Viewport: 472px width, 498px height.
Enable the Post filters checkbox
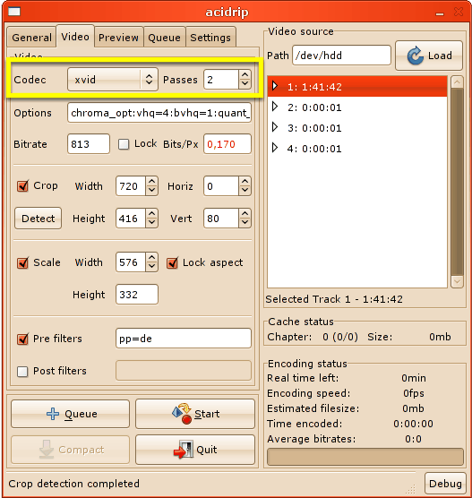(22, 372)
